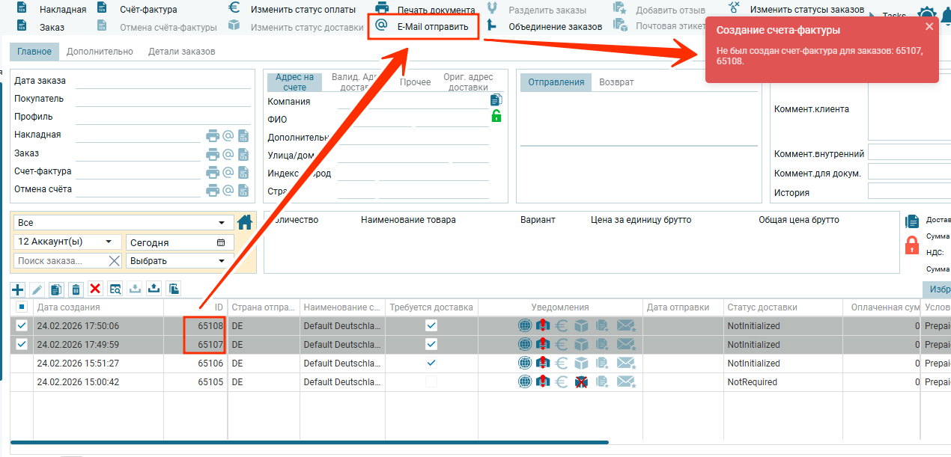This screenshot has width=951, height=457.
Task: Click the home icon beside filter panel
Action: tap(245, 222)
